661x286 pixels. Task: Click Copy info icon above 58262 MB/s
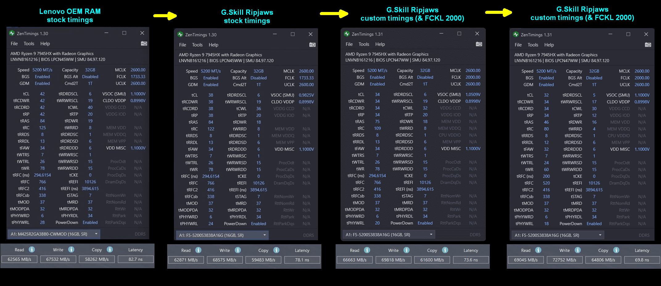(110, 249)
